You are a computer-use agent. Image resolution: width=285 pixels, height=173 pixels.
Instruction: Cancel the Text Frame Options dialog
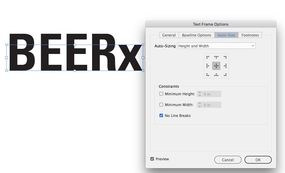click(x=228, y=160)
